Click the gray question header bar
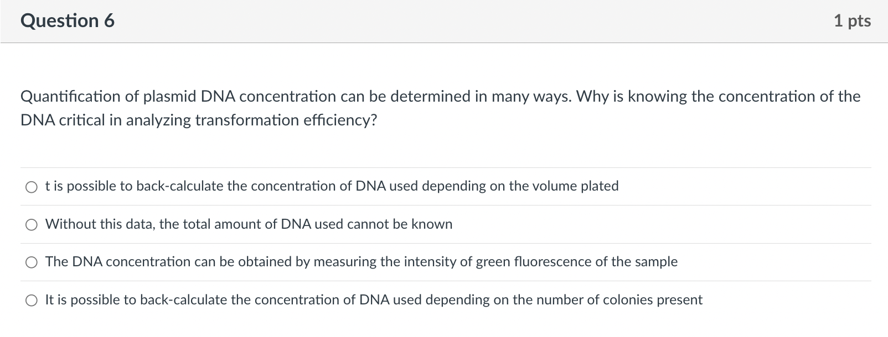 click(443, 20)
